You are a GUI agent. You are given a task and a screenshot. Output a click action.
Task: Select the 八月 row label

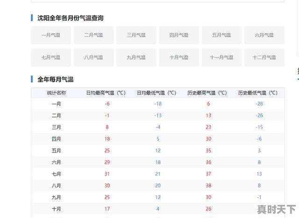57,186
